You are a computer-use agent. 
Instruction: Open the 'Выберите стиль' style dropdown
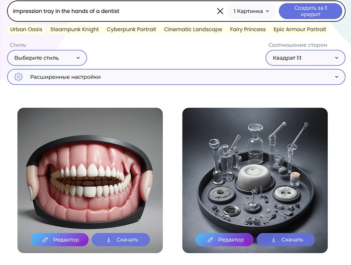pyautogui.click(x=47, y=58)
